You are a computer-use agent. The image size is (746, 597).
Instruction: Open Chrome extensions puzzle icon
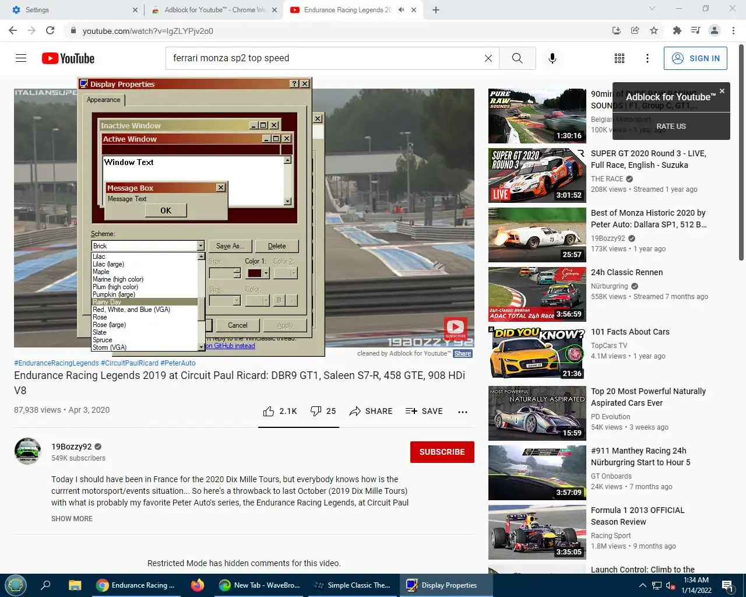click(x=677, y=30)
